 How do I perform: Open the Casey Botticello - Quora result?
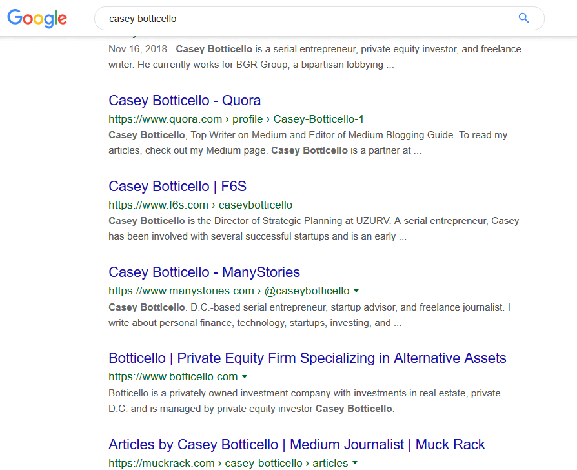[185, 101]
